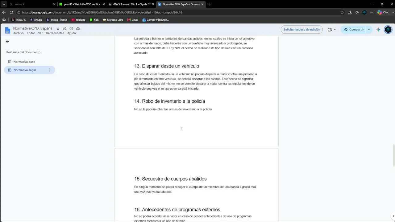This screenshot has height=222, width=395.
Task: Open the tab search dropdown
Action: click(x=4, y=4)
